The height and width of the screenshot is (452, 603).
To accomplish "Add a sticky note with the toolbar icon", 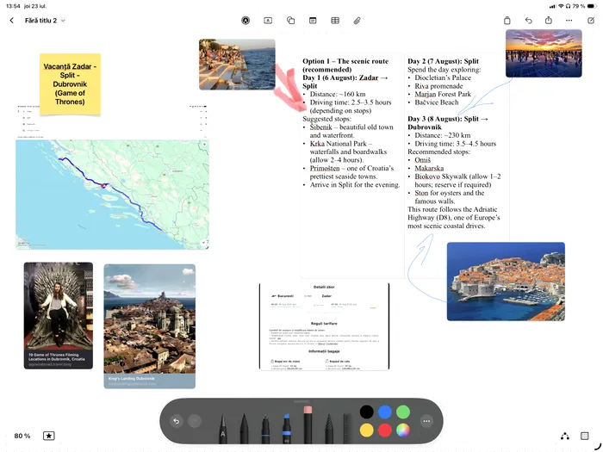I will tap(313, 21).
